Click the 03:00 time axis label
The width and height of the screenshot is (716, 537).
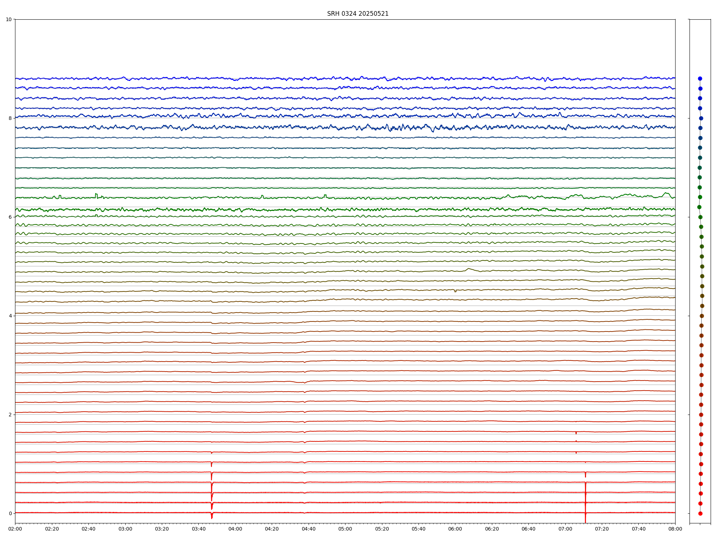click(x=125, y=529)
